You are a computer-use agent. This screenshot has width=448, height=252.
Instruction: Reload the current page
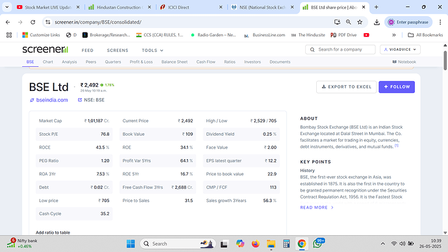click(x=33, y=22)
